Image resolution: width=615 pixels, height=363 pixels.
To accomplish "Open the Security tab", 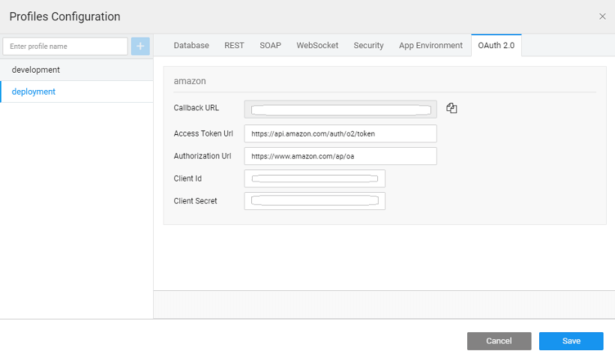I will click(x=368, y=45).
